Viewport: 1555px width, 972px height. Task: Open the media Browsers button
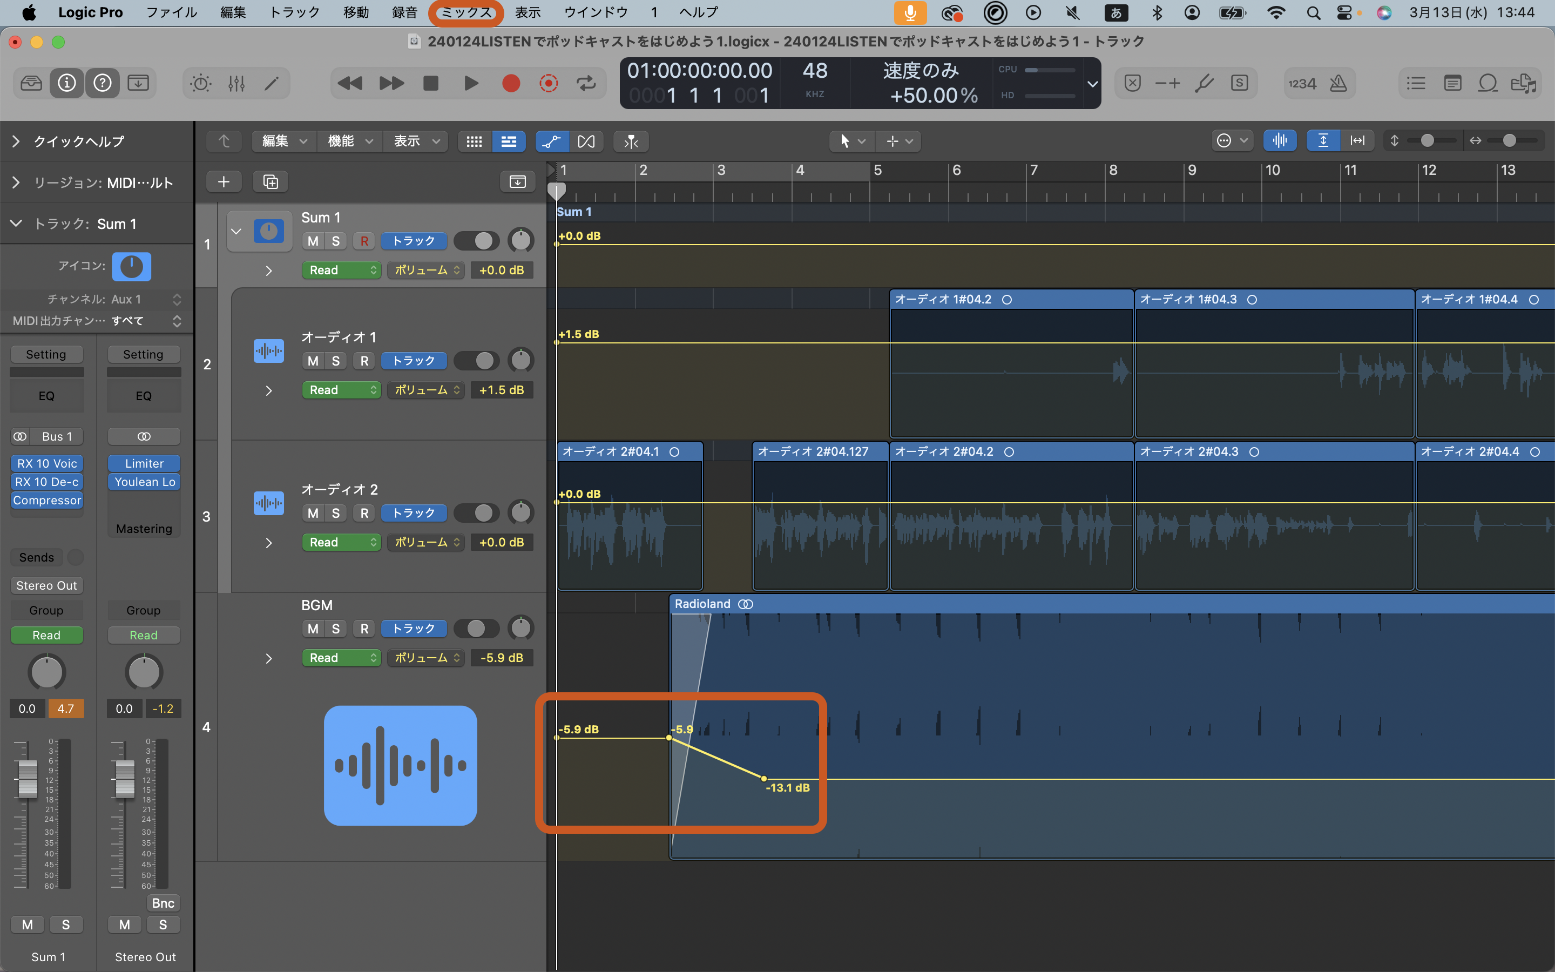(1524, 84)
